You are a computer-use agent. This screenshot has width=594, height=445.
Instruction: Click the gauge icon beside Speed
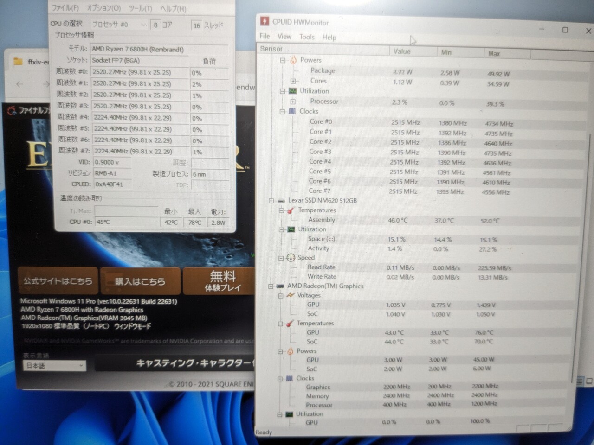click(291, 258)
